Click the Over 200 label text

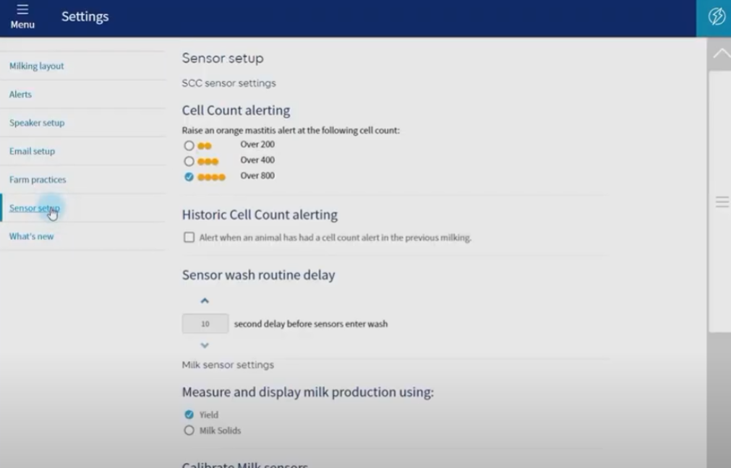[257, 144]
